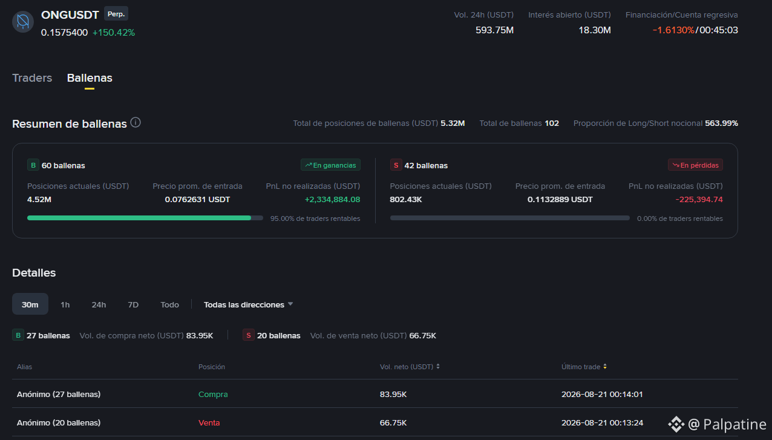
Task: Sort by Vol. neto (USDT) arrows
Action: [438, 367]
